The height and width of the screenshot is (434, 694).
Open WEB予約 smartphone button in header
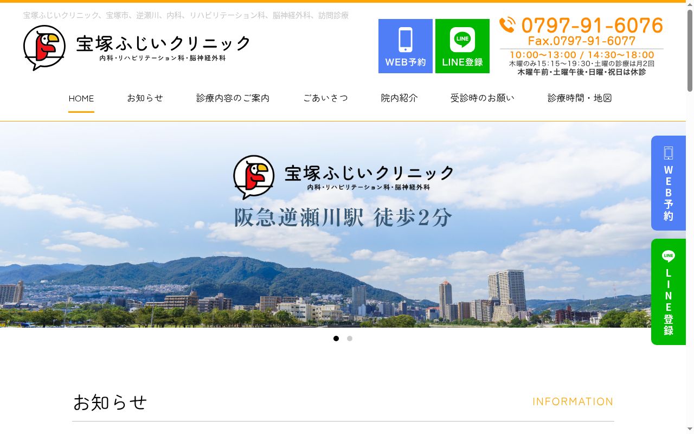click(x=406, y=46)
